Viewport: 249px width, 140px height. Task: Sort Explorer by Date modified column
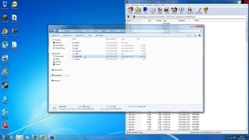pos(110,39)
